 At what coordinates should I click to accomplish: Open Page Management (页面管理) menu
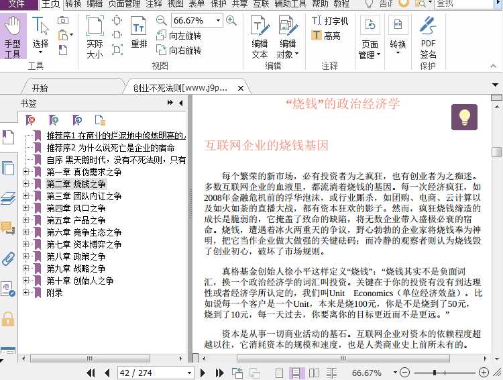click(370, 37)
